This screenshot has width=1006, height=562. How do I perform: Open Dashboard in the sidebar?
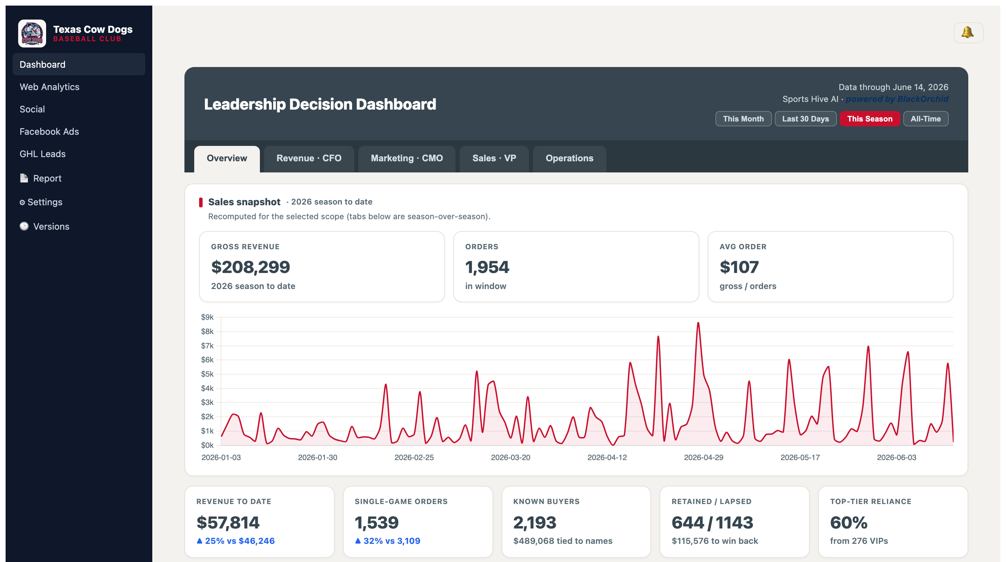tap(79, 64)
